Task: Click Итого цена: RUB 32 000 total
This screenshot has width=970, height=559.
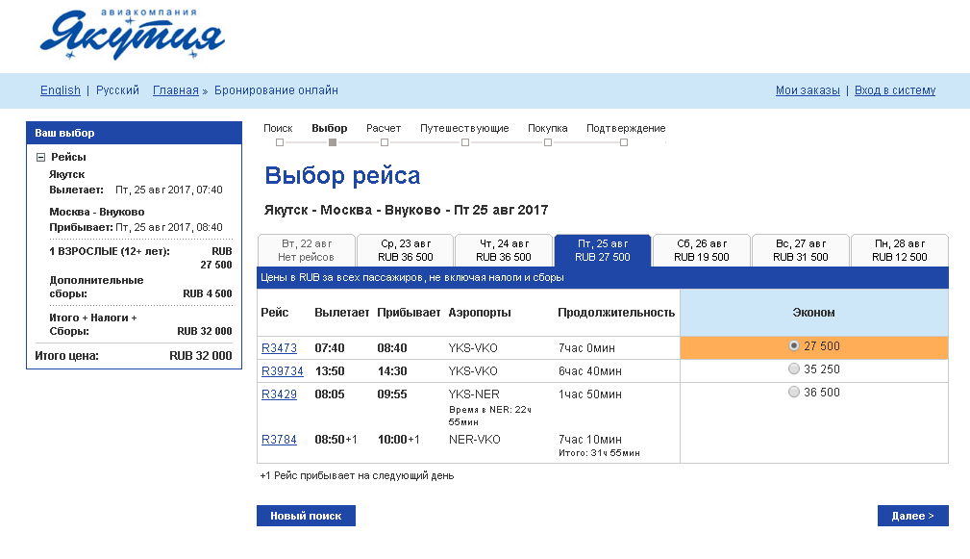Action: point(134,356)
